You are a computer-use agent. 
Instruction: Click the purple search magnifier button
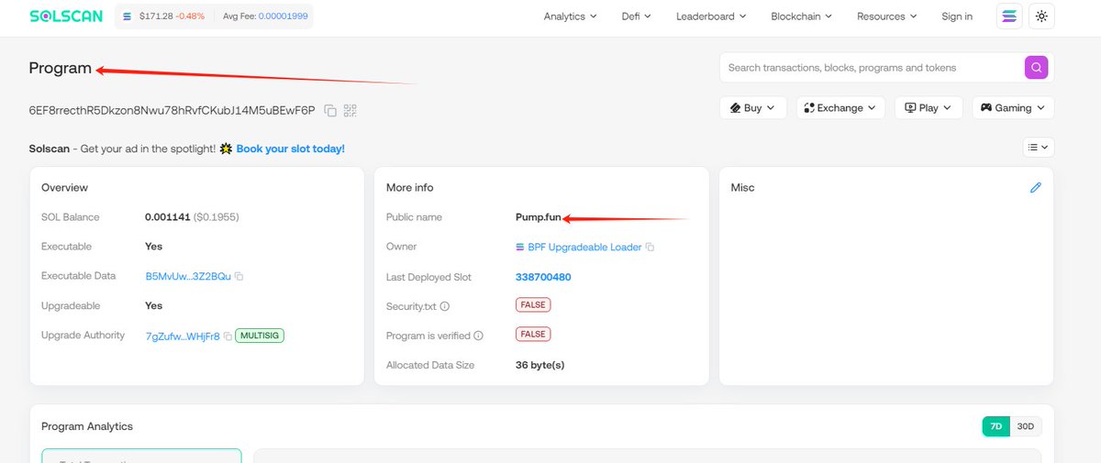(x=1036, y=67)
